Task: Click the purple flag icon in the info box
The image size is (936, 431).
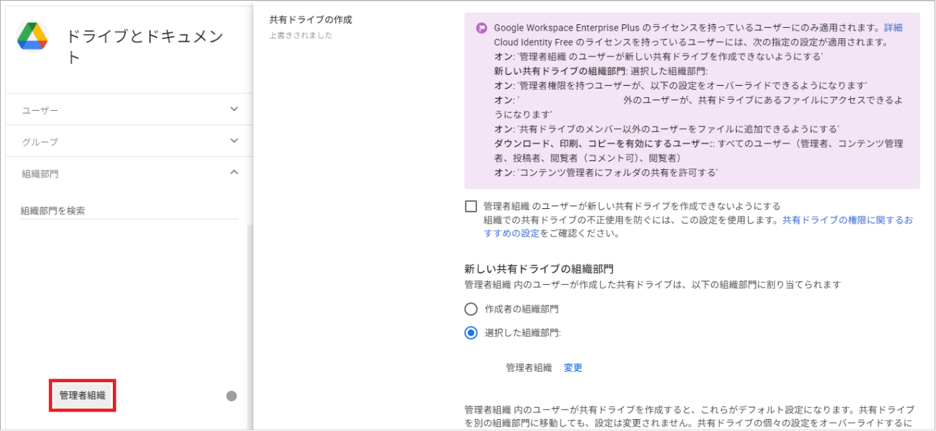Action: pos(481,28)
